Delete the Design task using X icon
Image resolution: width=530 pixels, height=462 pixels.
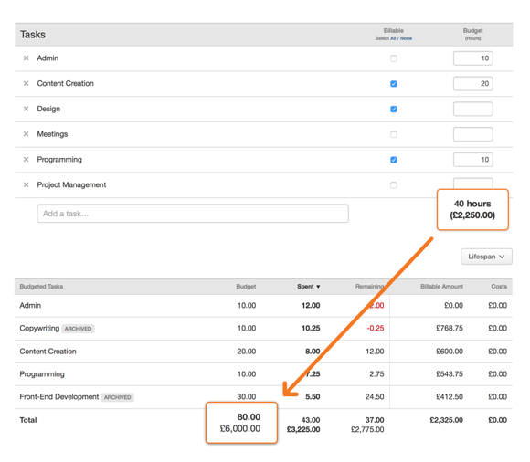coord(26,109)
